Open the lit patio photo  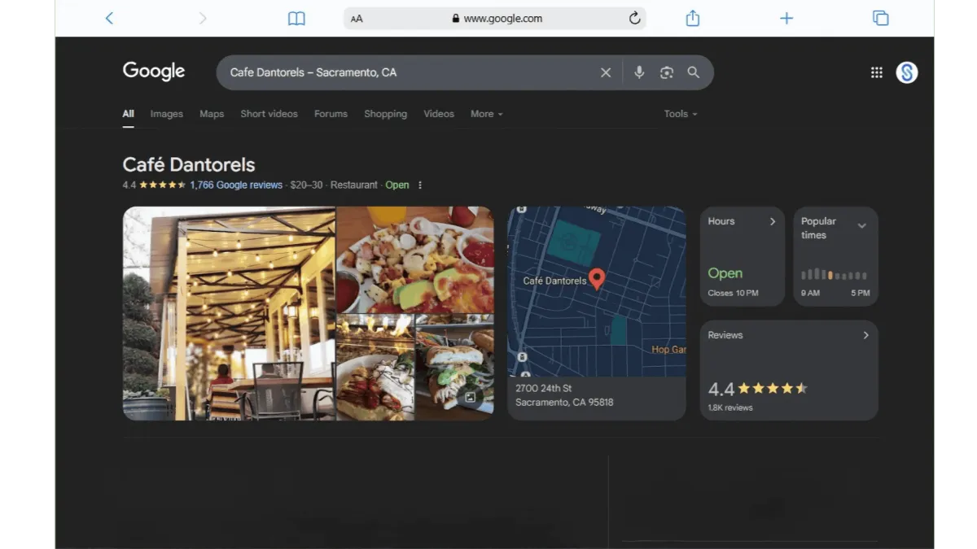click(229, 313)
